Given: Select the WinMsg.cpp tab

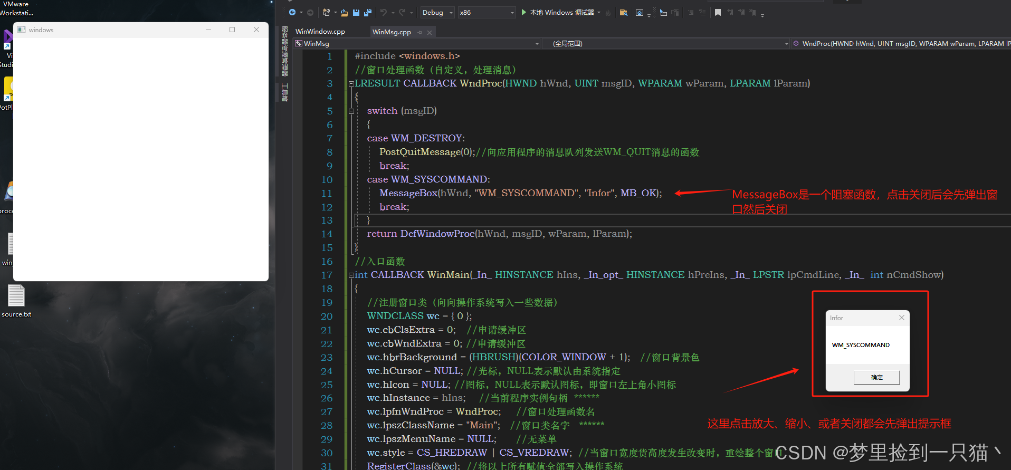Looking at the screenshot, I should coord(392,32).
